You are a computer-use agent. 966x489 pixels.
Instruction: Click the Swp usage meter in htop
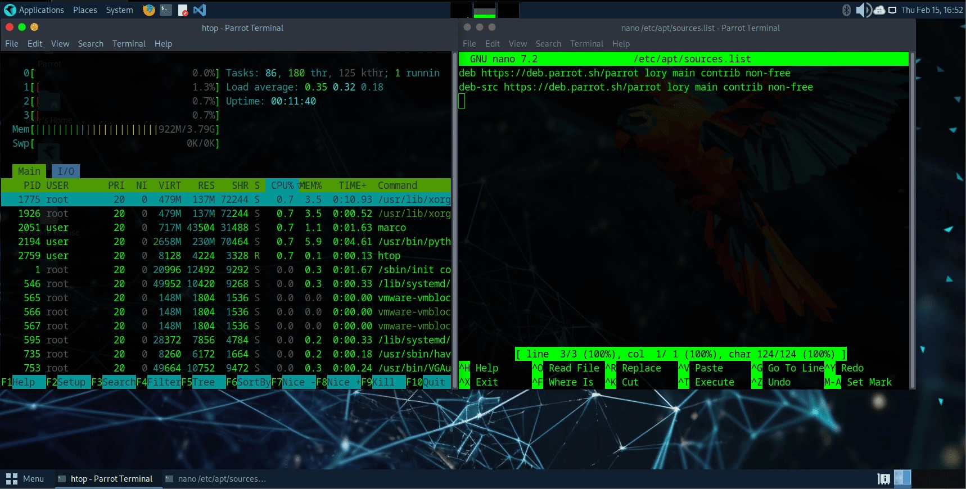tap(116, 143)
